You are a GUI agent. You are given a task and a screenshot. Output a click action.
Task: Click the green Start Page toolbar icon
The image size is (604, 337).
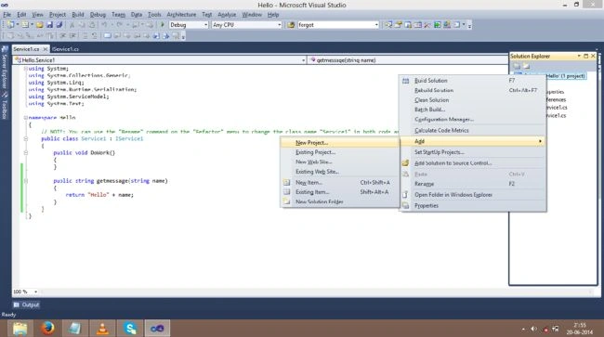pos(438,25)
